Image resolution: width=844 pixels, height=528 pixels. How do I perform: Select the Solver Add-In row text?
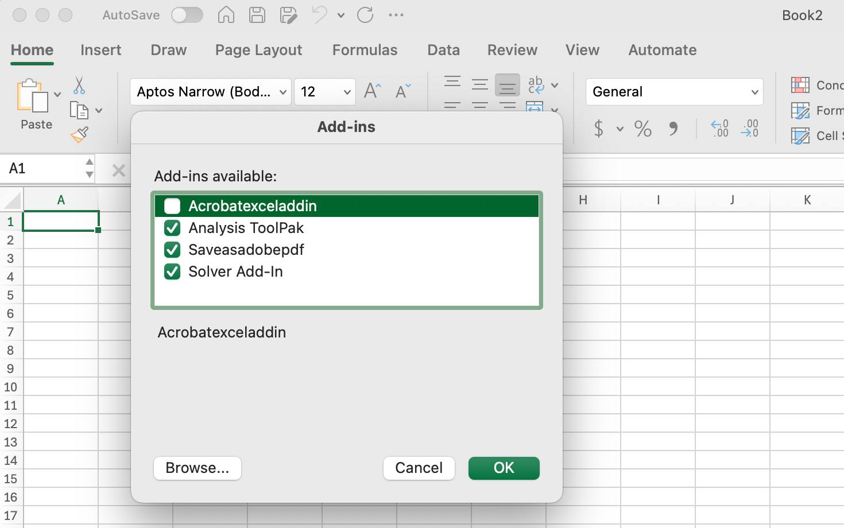[236, 271]
